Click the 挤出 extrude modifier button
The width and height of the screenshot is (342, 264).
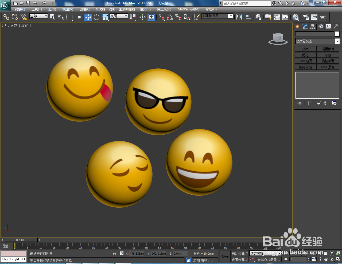305,49
